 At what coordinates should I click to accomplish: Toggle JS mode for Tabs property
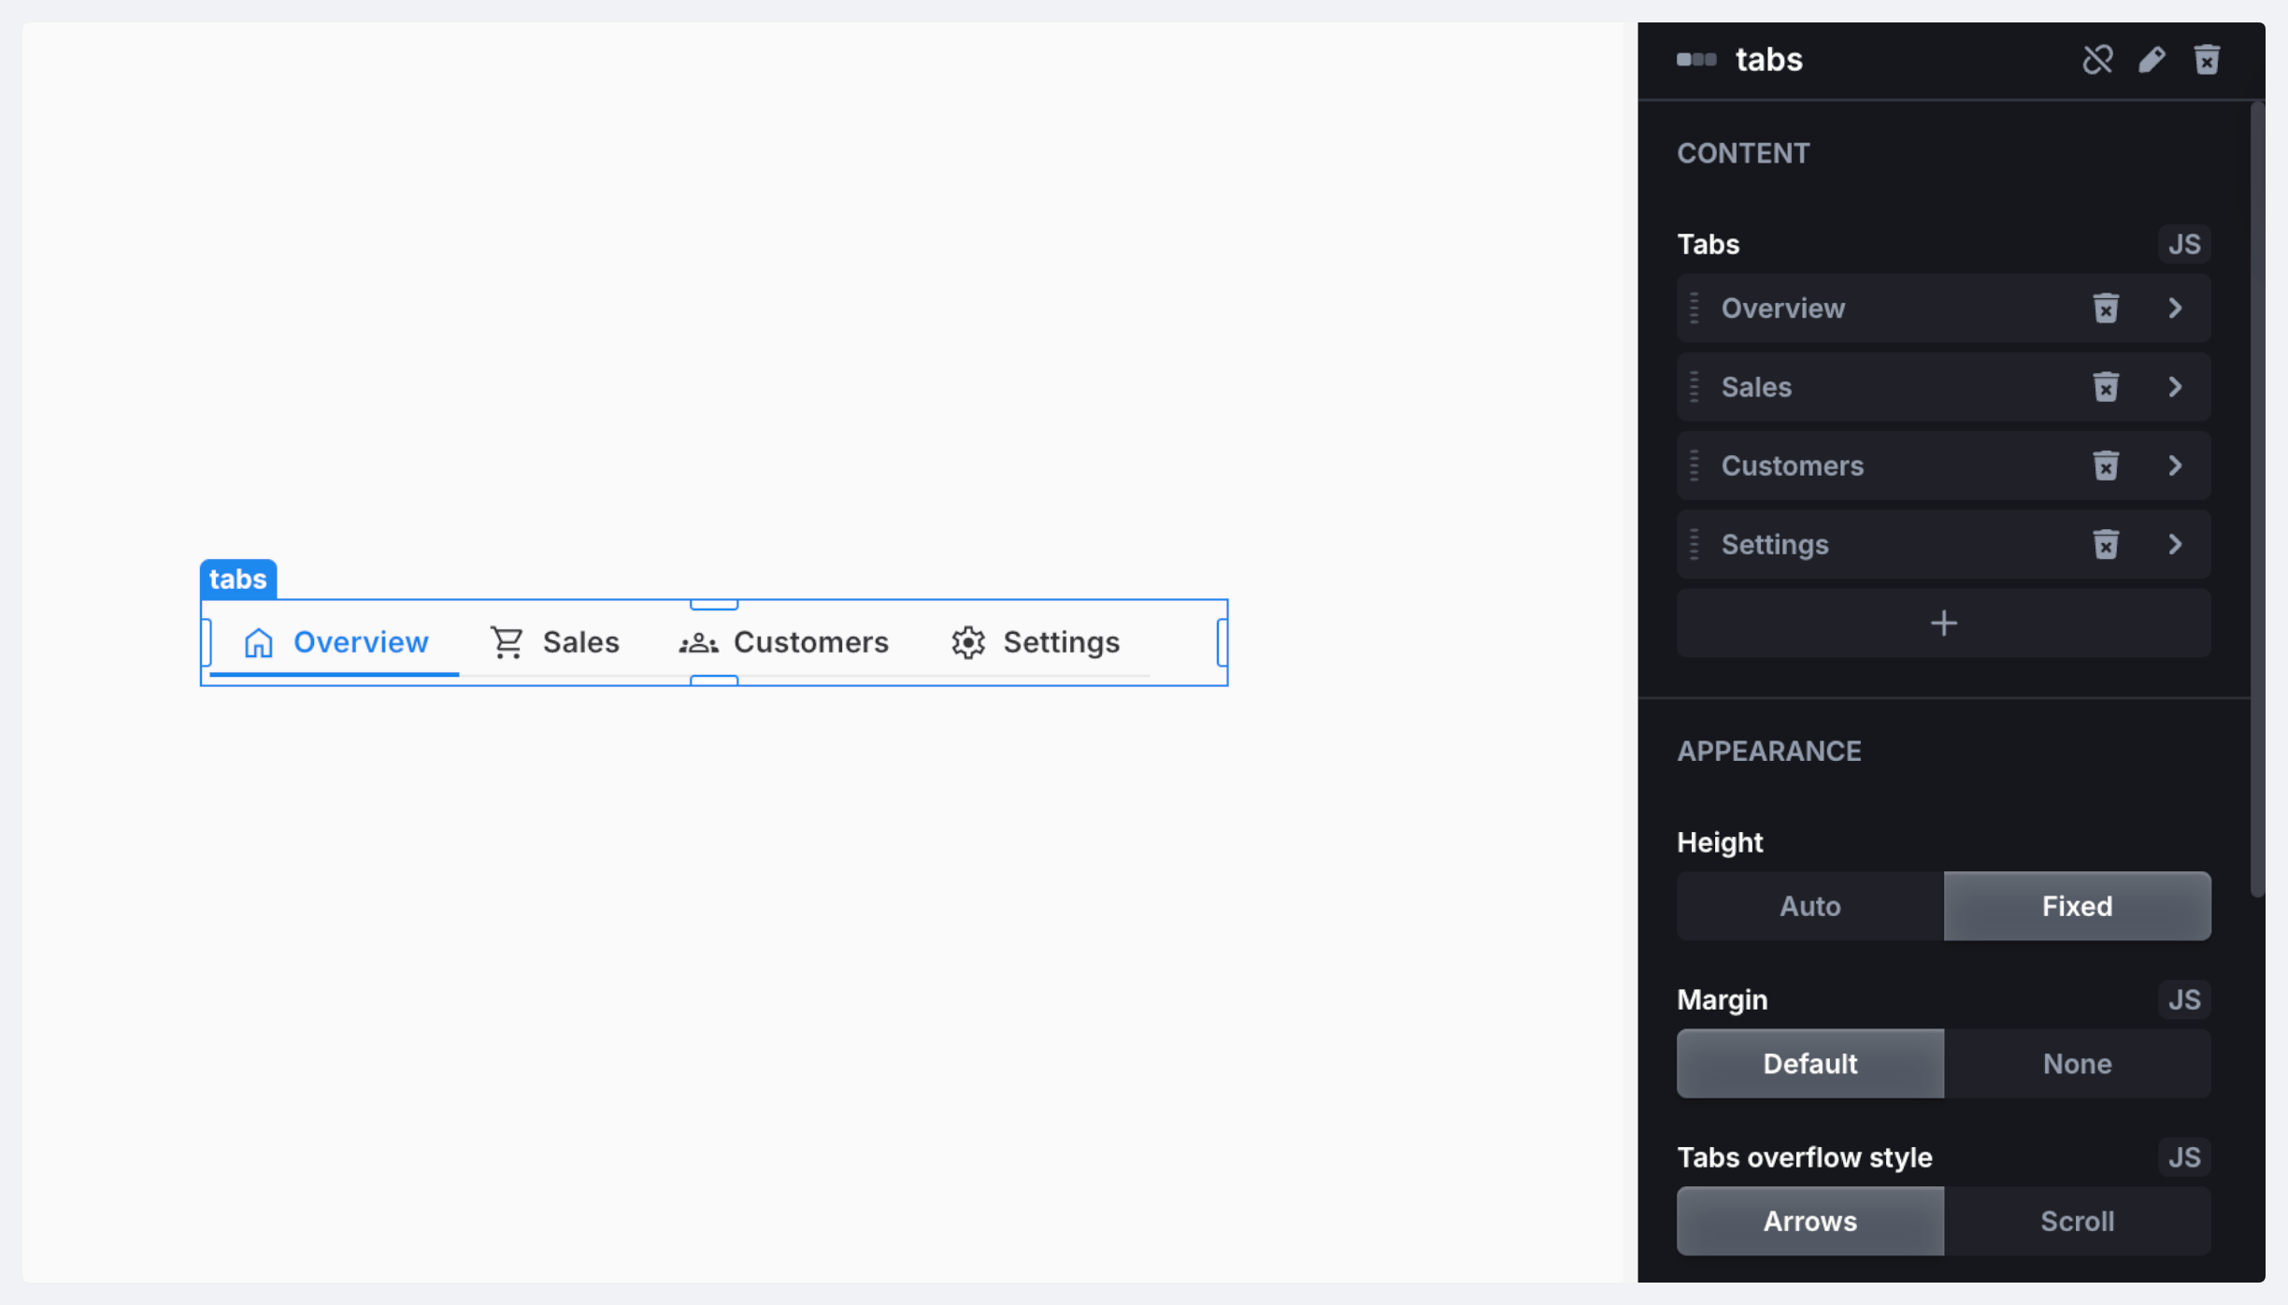click(2184, 244)
